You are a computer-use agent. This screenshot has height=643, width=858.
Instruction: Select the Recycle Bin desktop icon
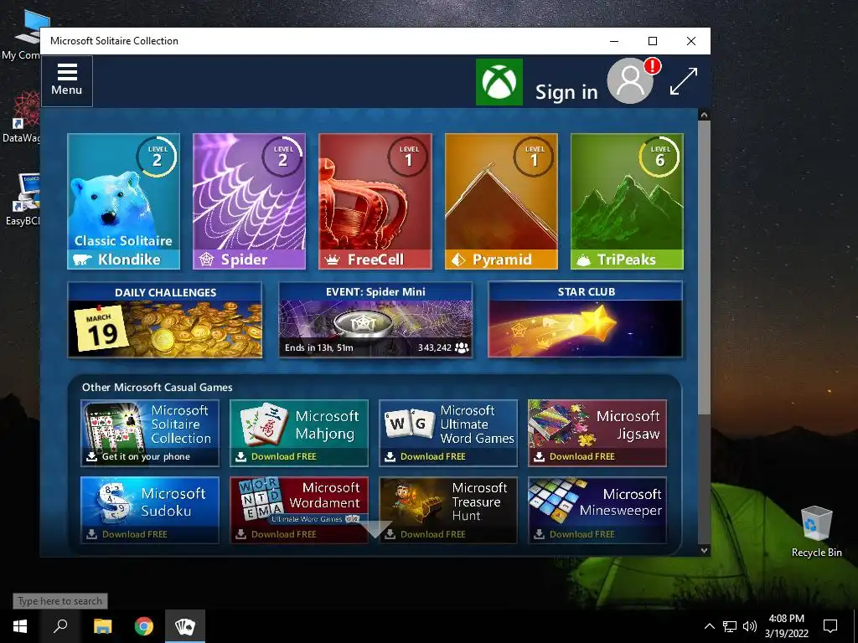click(x=816, y=532)
